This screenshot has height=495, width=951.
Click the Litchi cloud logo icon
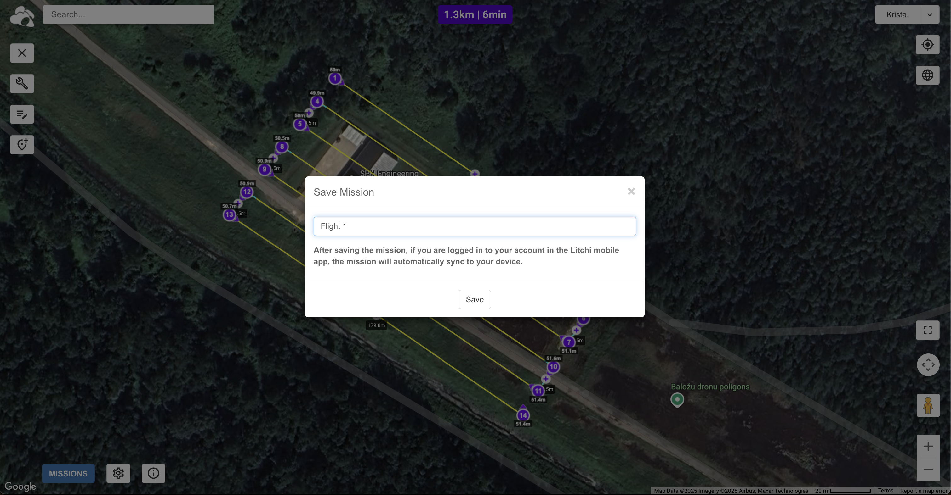[x=22, y=16]
